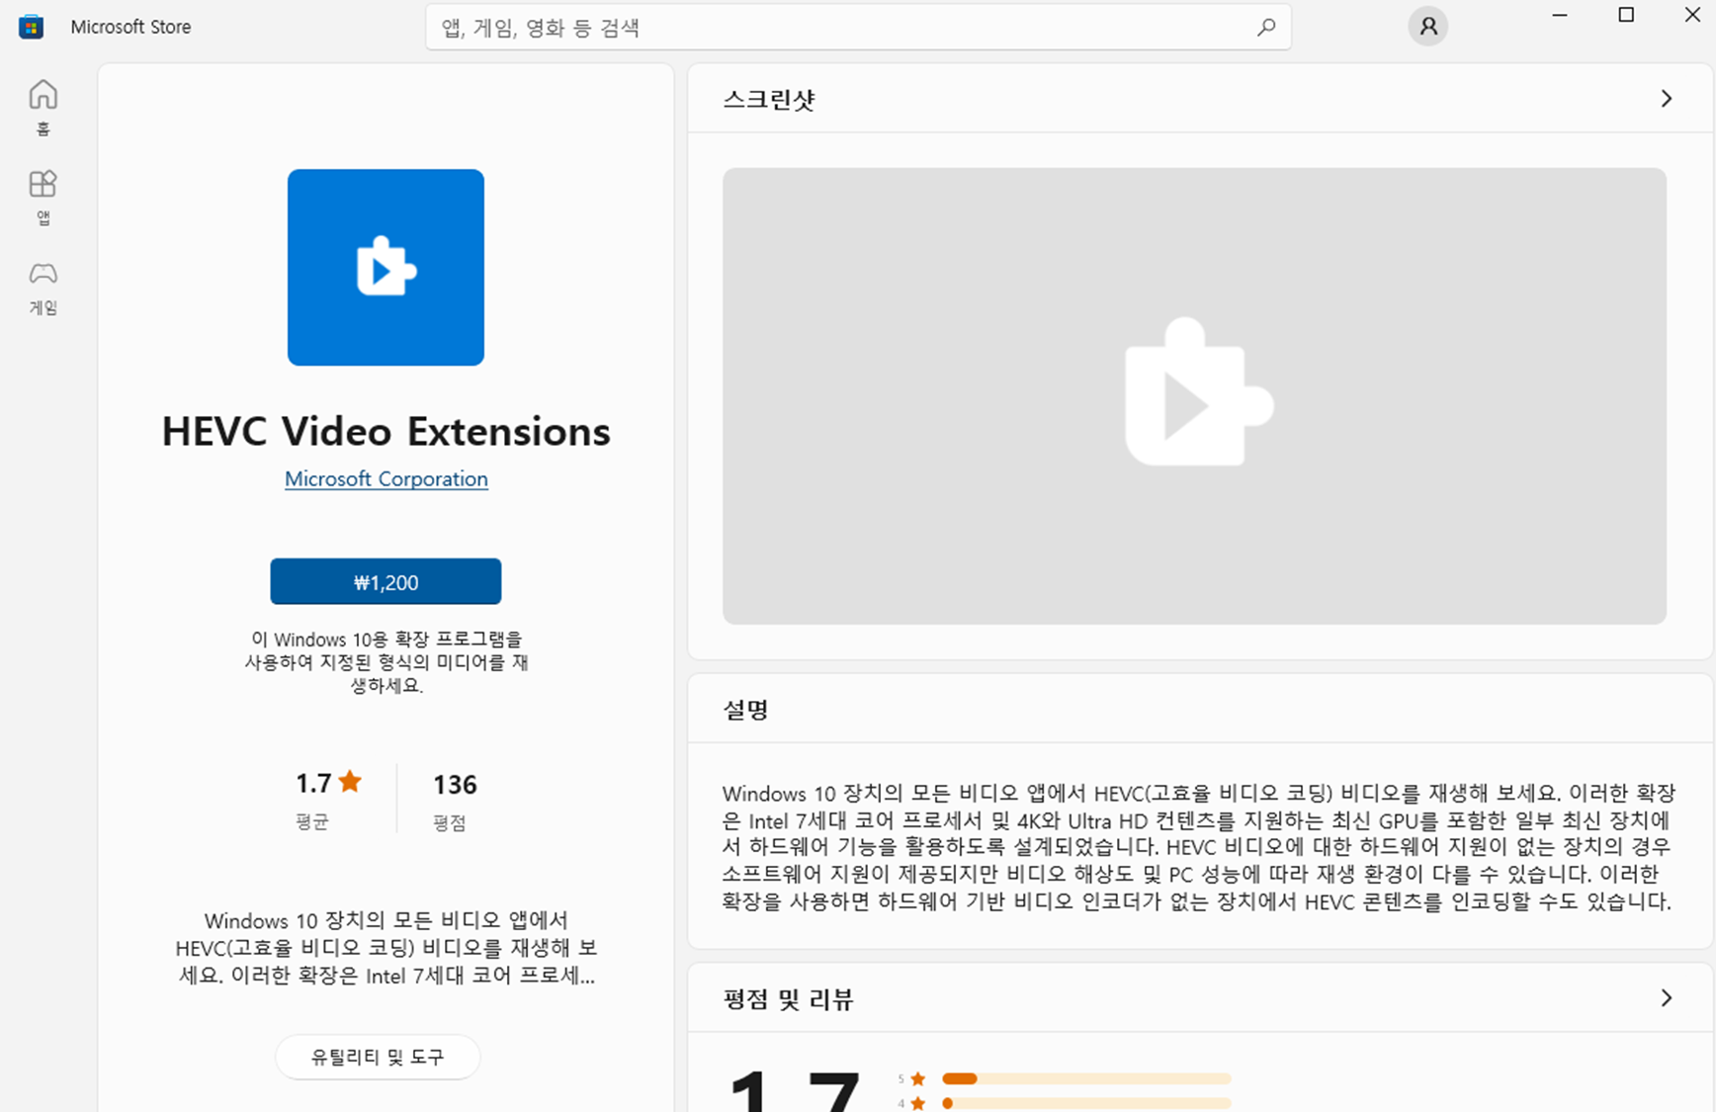Open the Apps (앱) sidebar icon
The image size is (1716, 1112).
pyautogui.click(x=43, y=197)
